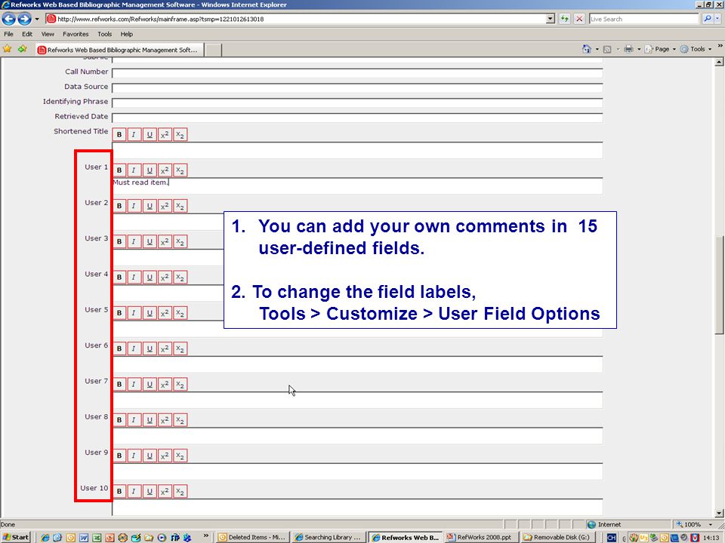Image resolution: width=725 pixels, height=543 pixels.
Task: Click the subscript icon for User 7
Action: click(180, 384)
